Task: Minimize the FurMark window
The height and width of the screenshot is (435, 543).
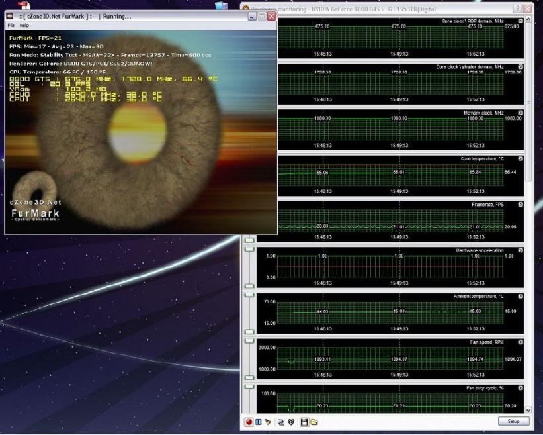Action: [x=252, y=16]
